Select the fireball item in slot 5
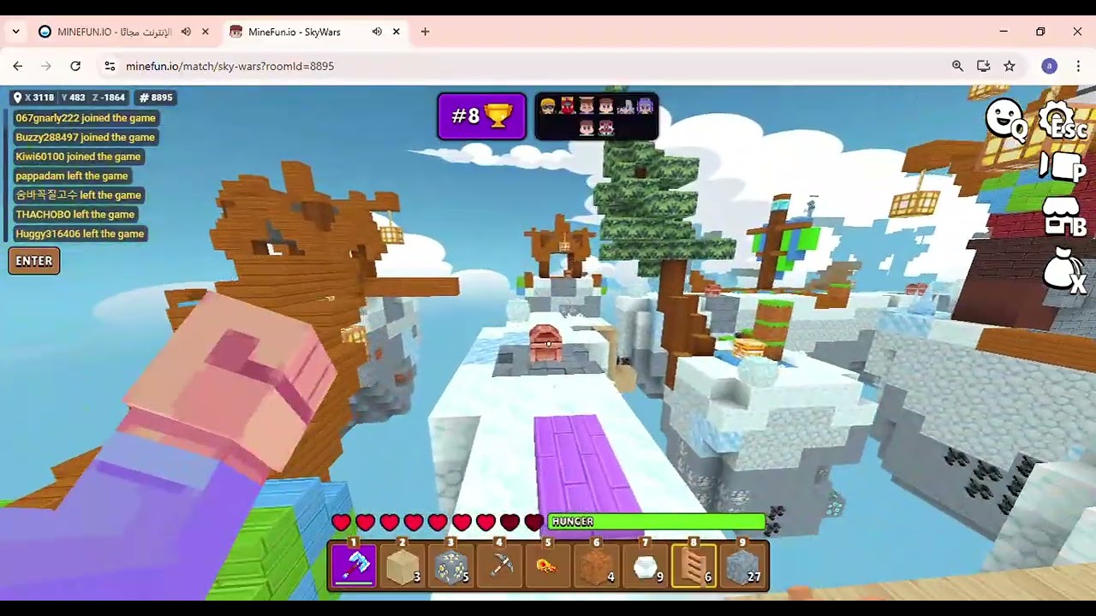Image resolution: width=1096 pixels, height=616 pixels. pos(548,566)
